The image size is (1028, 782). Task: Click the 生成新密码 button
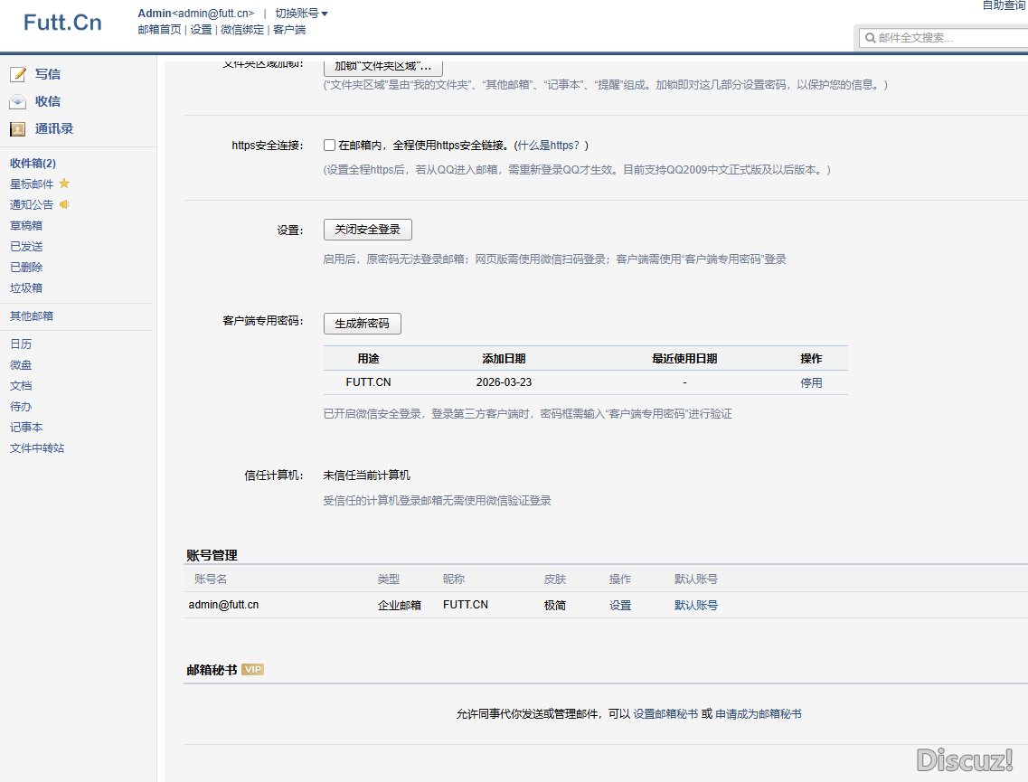(x=362, y=324)
